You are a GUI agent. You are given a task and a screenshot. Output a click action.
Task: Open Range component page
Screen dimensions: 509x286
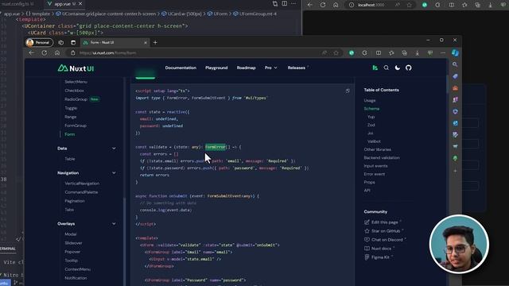[x=71, y=117]
